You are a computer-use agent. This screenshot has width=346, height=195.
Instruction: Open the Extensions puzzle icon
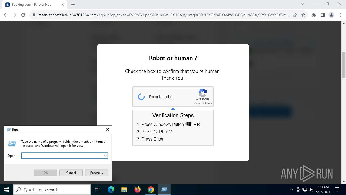[x=314, y=15]
